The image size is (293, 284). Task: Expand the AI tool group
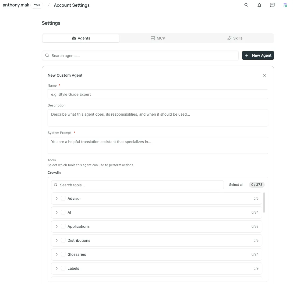(x=57, y=212)
